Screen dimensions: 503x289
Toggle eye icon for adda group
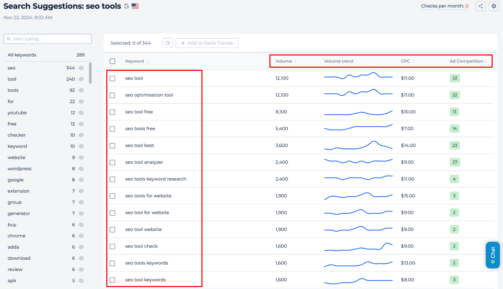tap(81, 247)
